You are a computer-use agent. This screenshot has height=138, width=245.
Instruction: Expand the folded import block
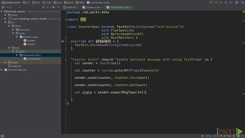[83, 20]
